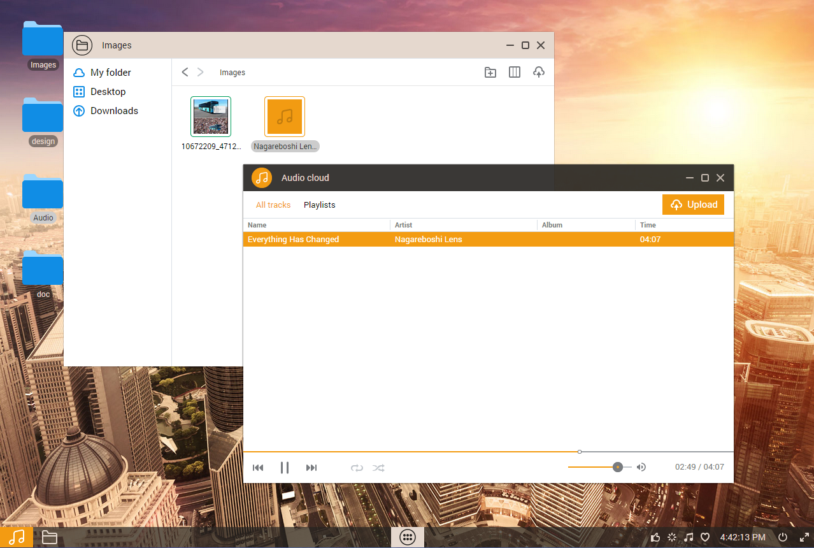Open the design folder on the desktop
The height and width of the screenshot is (548, 814).
[43, 116]
